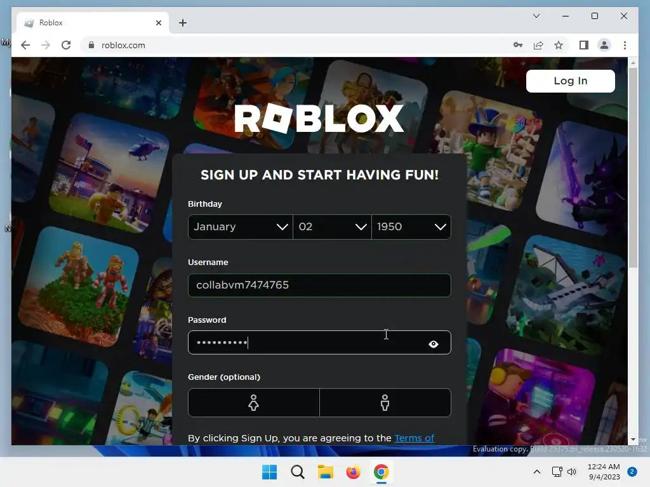Open the Terms of Use link

(414, 438)
